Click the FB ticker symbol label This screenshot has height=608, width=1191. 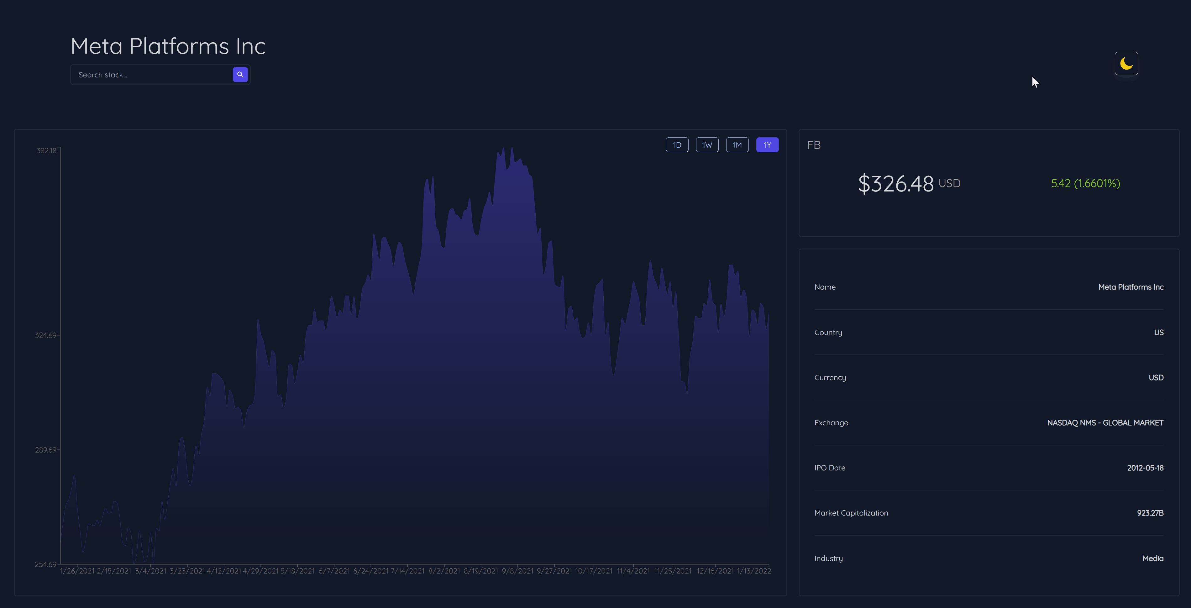click(814, 145)
